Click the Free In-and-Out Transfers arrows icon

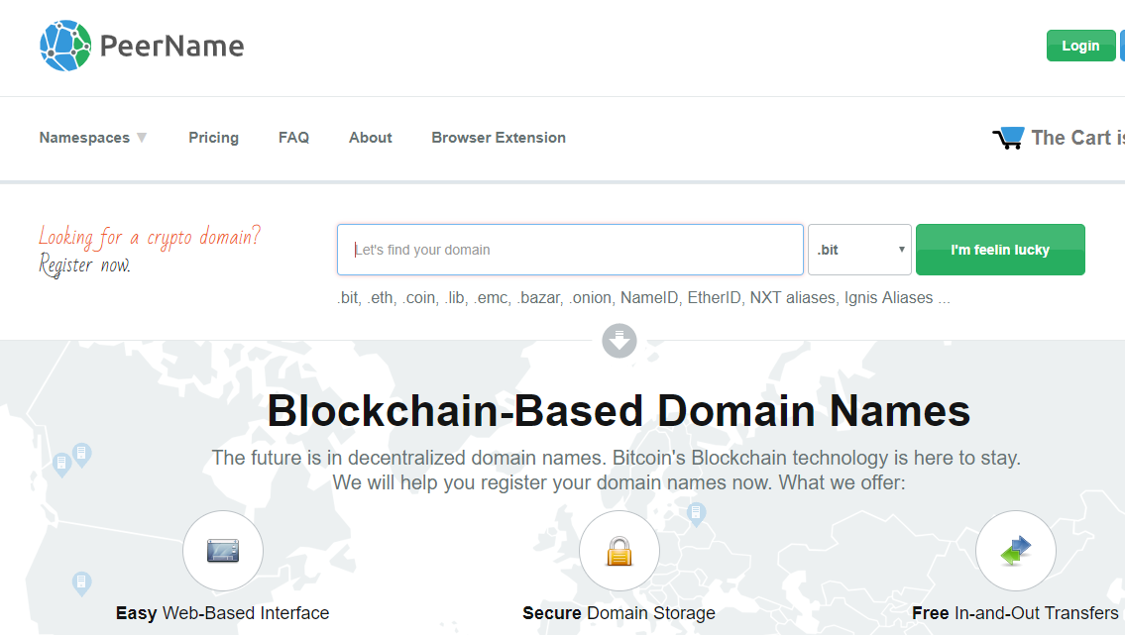tap(1015, 551)
